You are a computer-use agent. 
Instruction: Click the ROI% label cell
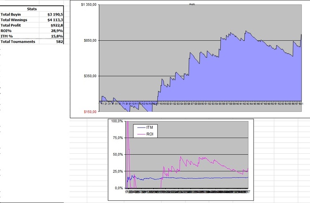coord(19,31)
